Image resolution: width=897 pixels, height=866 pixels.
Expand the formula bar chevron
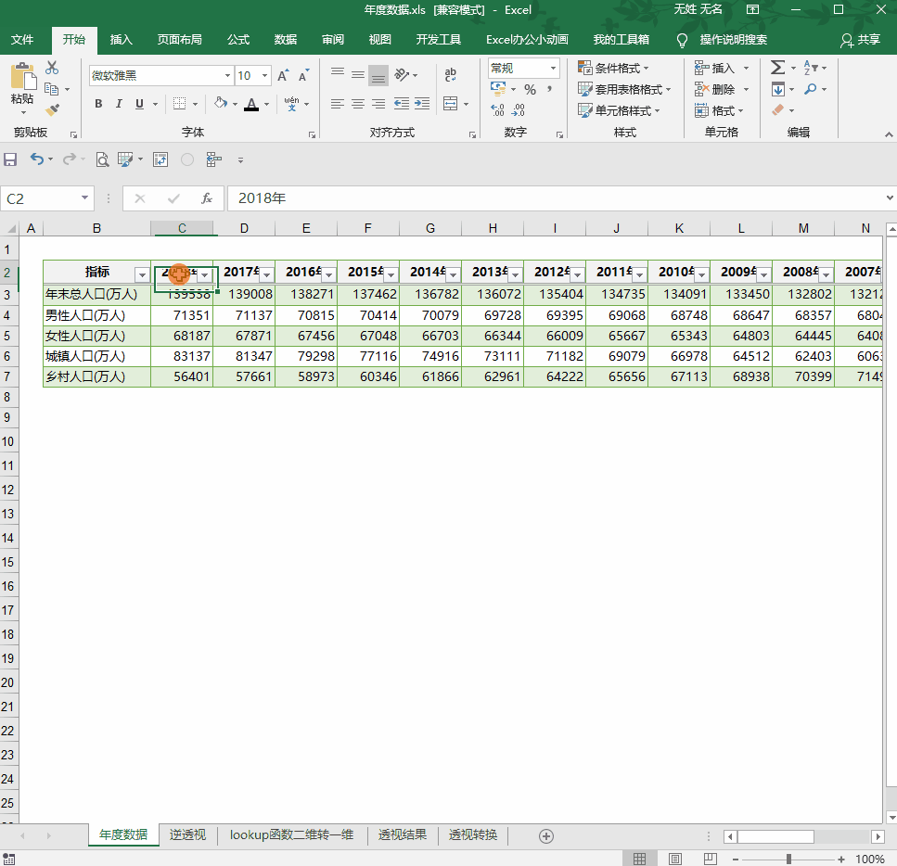pyautogui.click(x=890, y=197)
